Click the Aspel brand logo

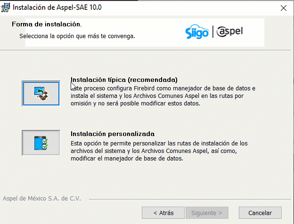[230, 32]
